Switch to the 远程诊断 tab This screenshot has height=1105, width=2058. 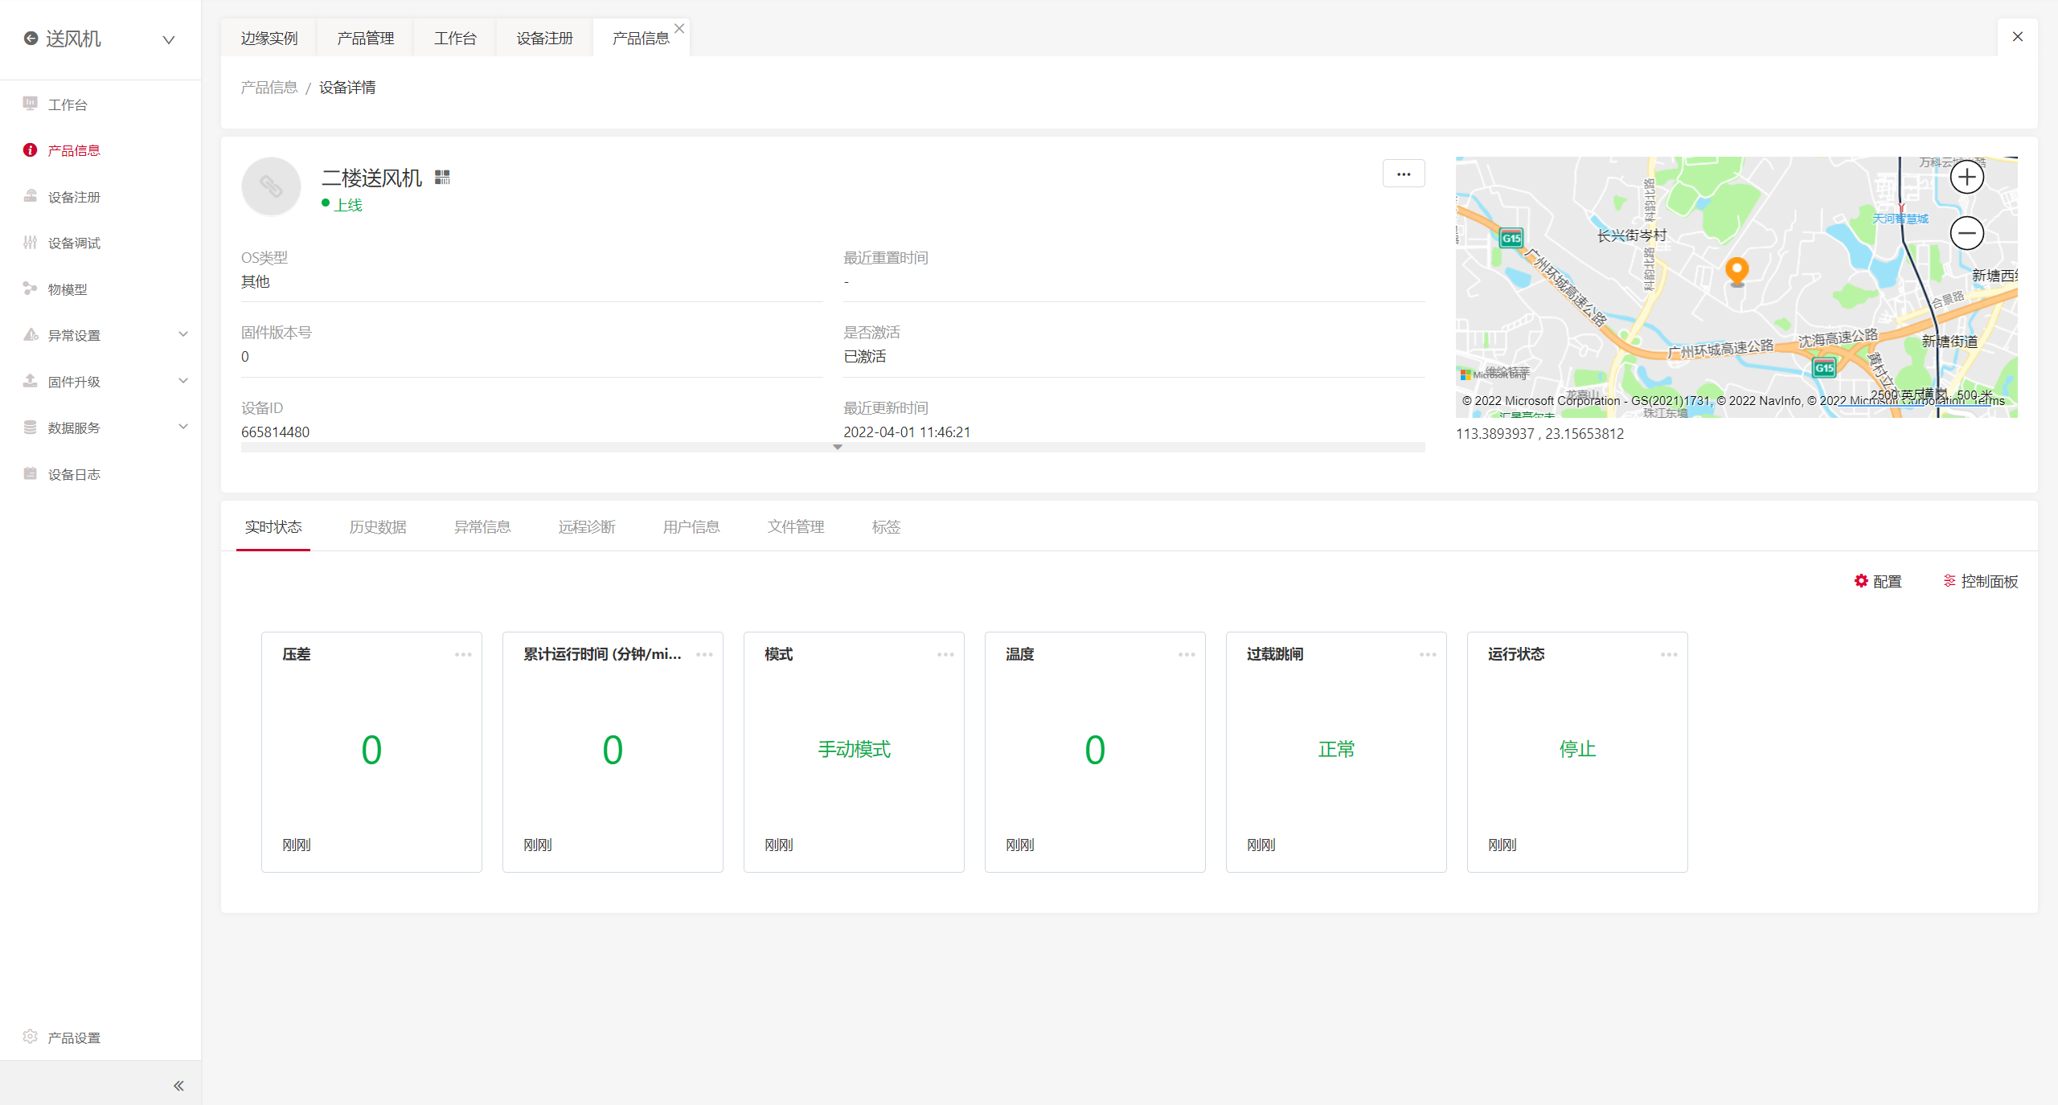pyautogui.click(x=587, y=527)
